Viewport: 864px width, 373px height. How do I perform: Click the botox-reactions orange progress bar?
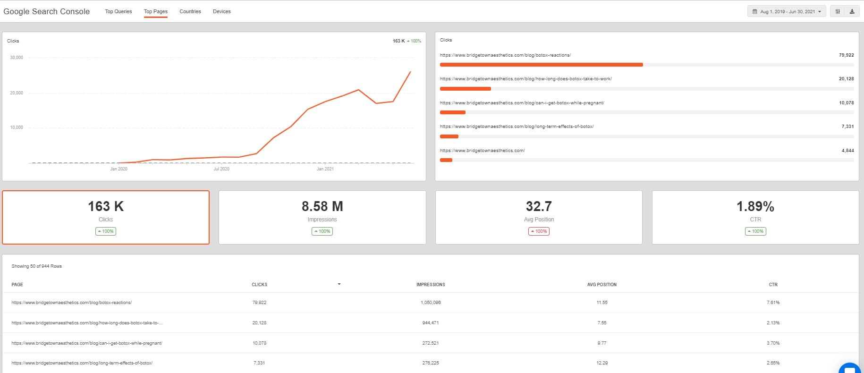coord(541,65)
